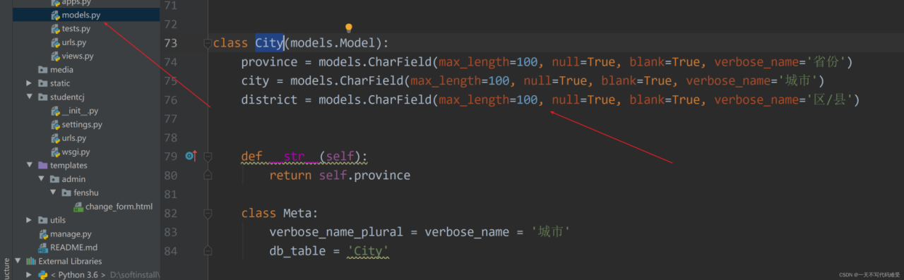Expand the utils folder arrow
The image size is (904, 280).
tap(30, 220)
